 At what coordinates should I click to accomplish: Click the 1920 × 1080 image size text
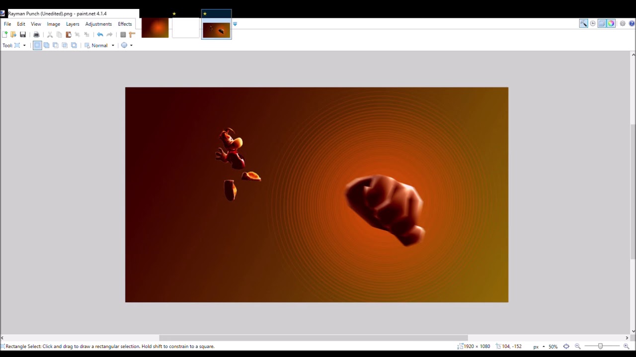[x=477, y=347]
